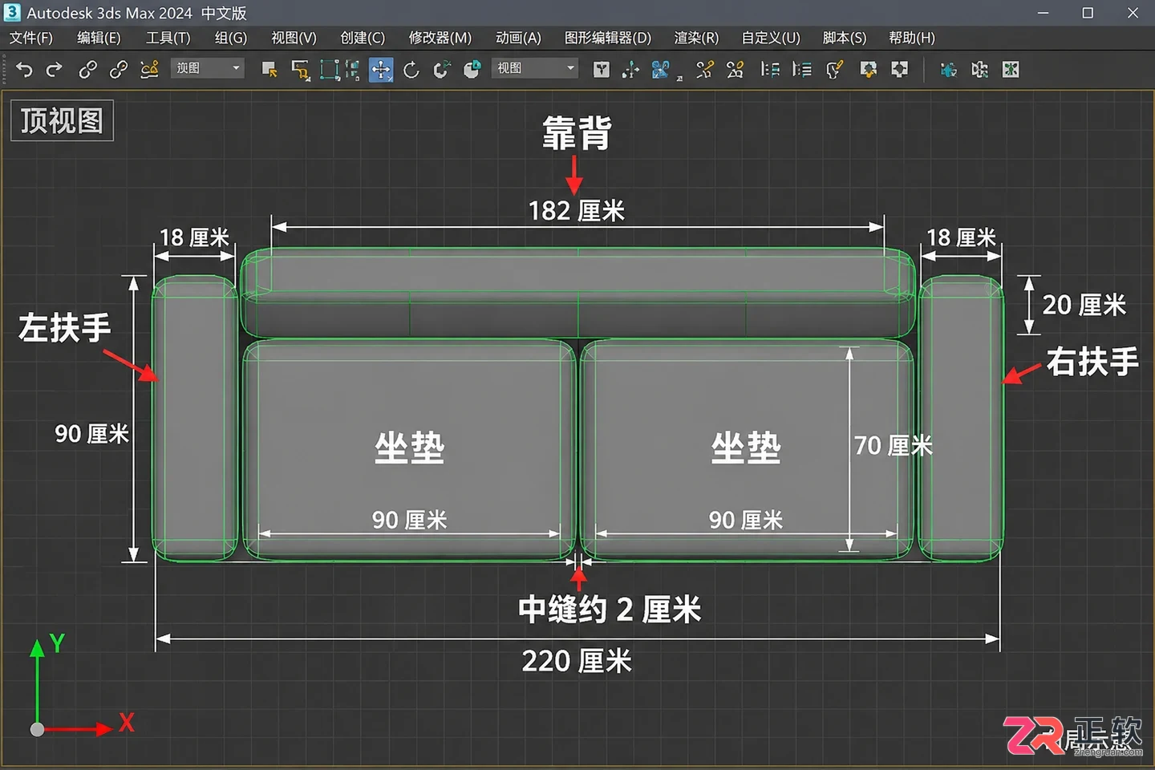The image size is (1155, 770).
Task: Open the 视图 reference coordinate system dropdown
Action: pyautogui.click(x=534, y=68)
